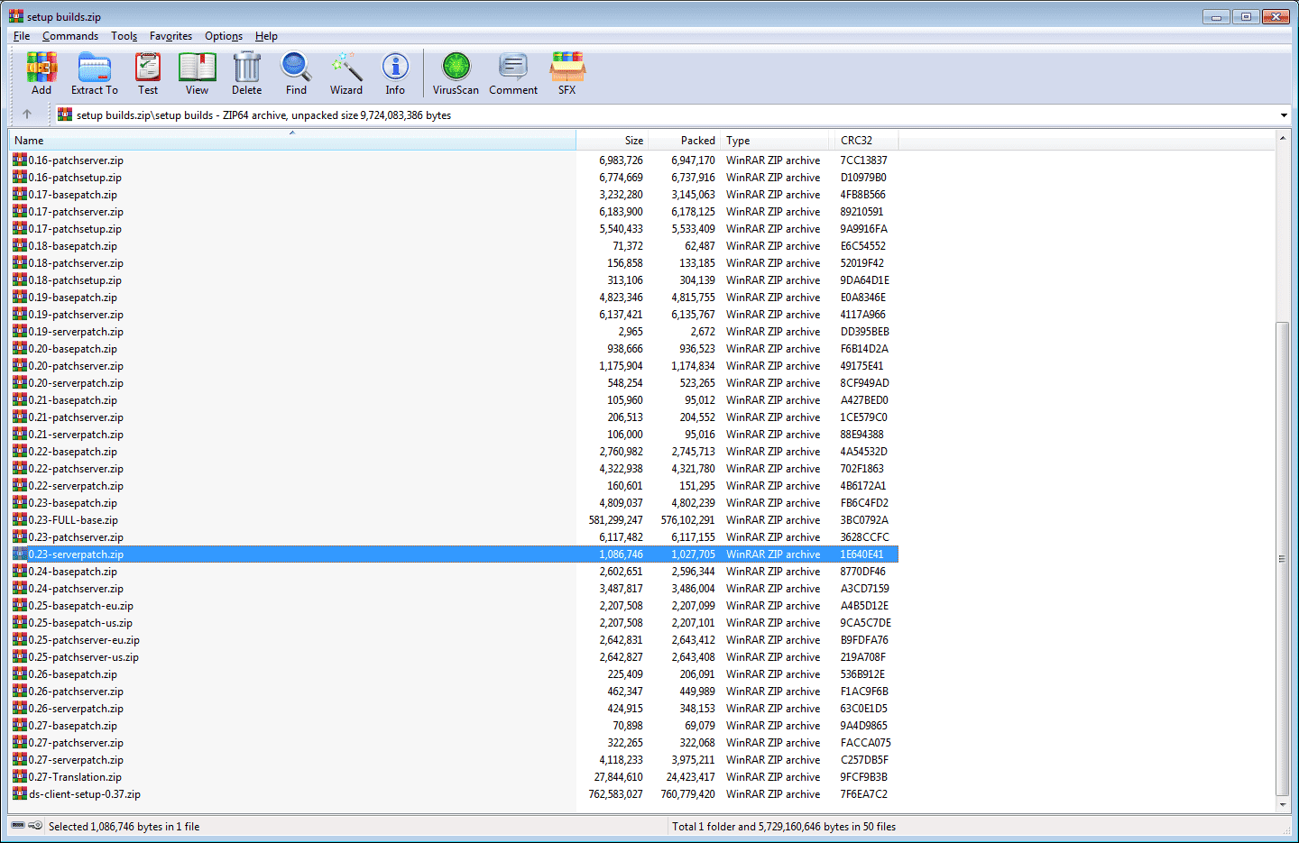
Task: Open the File menu
Action: 22,36
